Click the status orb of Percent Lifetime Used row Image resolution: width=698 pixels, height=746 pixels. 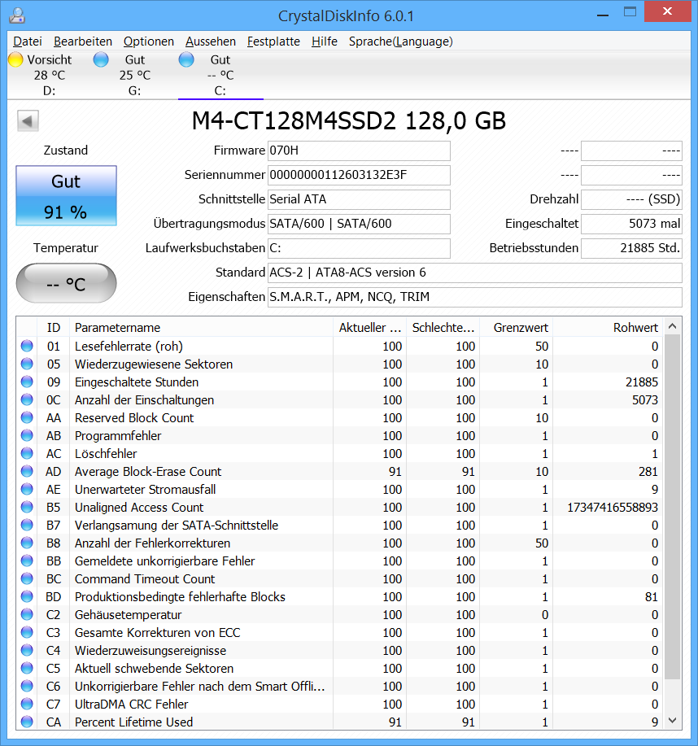(27, 722)
